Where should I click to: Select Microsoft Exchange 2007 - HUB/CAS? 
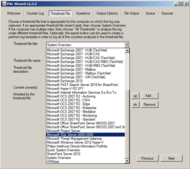pyautogui.click(x=85, y=54)
